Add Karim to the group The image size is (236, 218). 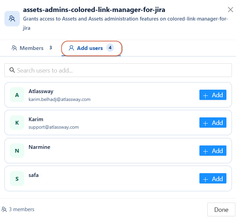pos(213,123)
